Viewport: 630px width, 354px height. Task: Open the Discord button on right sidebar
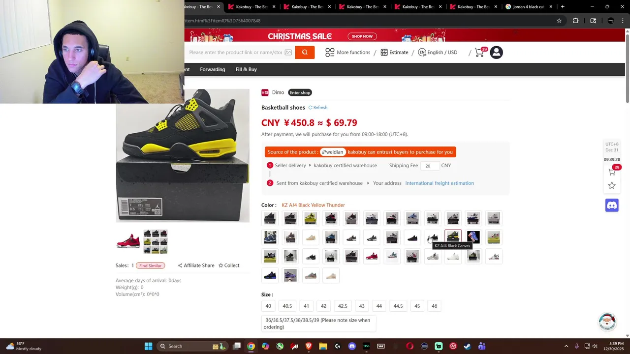[x=612, y=205]
